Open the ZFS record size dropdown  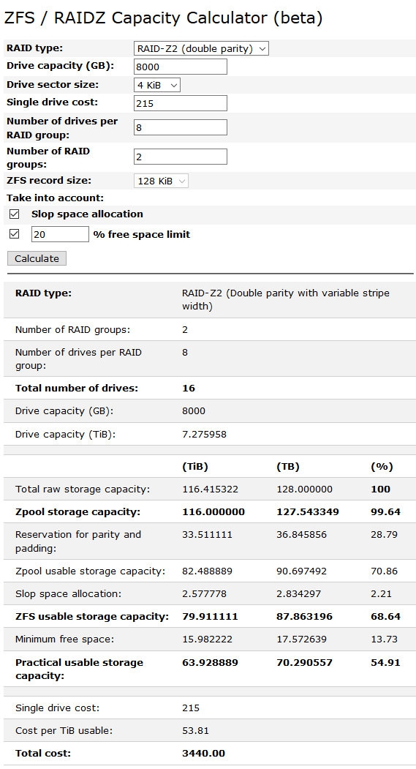[x=161, y=181]
